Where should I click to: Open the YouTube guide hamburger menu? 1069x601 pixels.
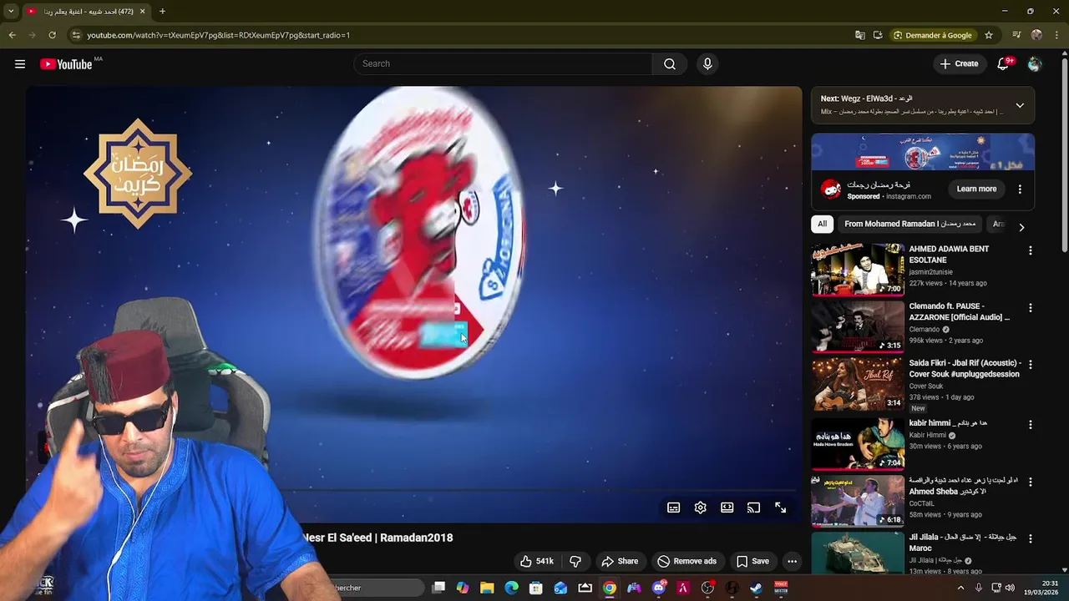20,64
